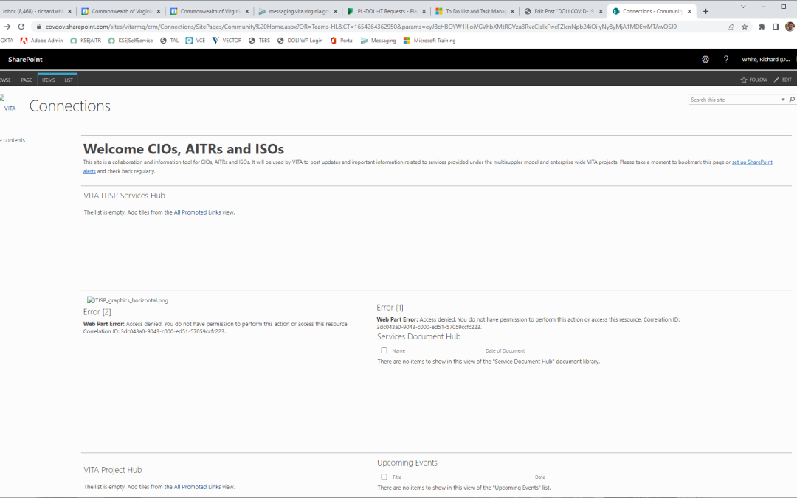
Task: Sort by Date of Document column
Action: [505, 350]
